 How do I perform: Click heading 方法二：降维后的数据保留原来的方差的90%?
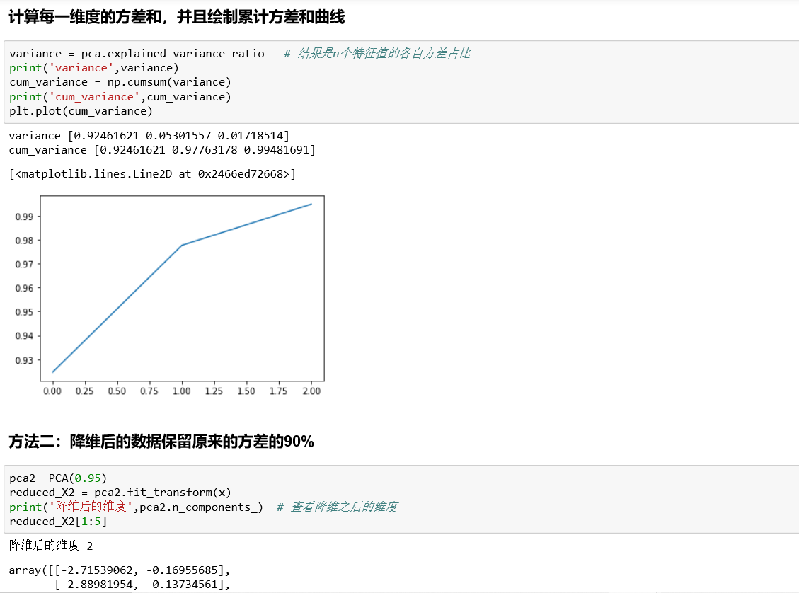pos(161,441)
